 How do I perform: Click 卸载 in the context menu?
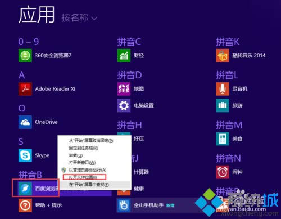click(x=76, y=155)
